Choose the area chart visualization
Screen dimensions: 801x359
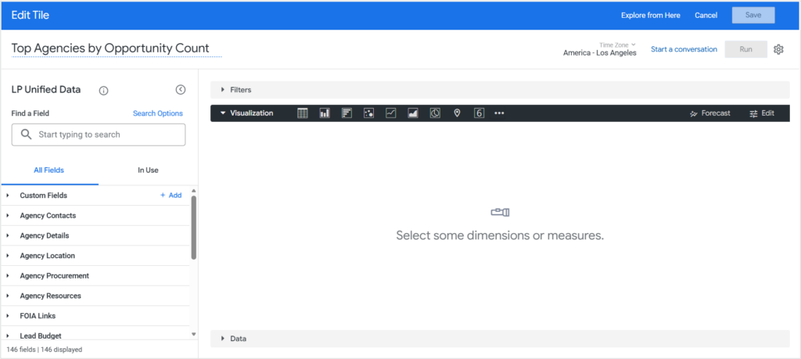413,113
